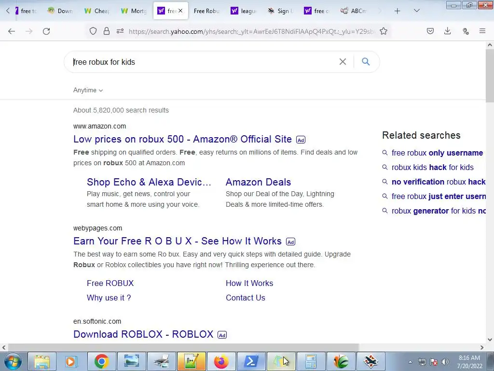Viewport: 494px width, 371px height.
Task: Clear the search box with X icon
Action: coord(343,61)
